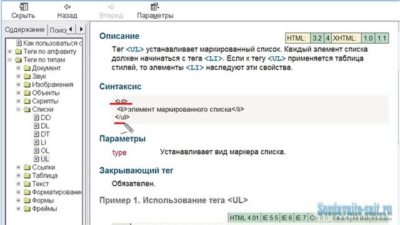400x225 pixels.
Task: Expand the Ссылки tree node
Action: (18, 167)
